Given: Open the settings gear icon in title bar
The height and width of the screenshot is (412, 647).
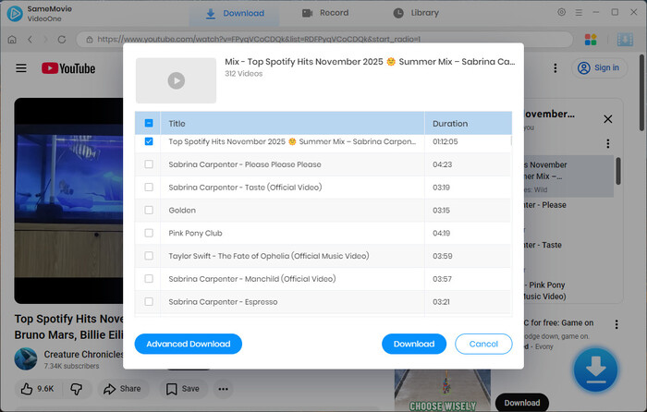Looking at the screenshot, I should coord(561,12).
